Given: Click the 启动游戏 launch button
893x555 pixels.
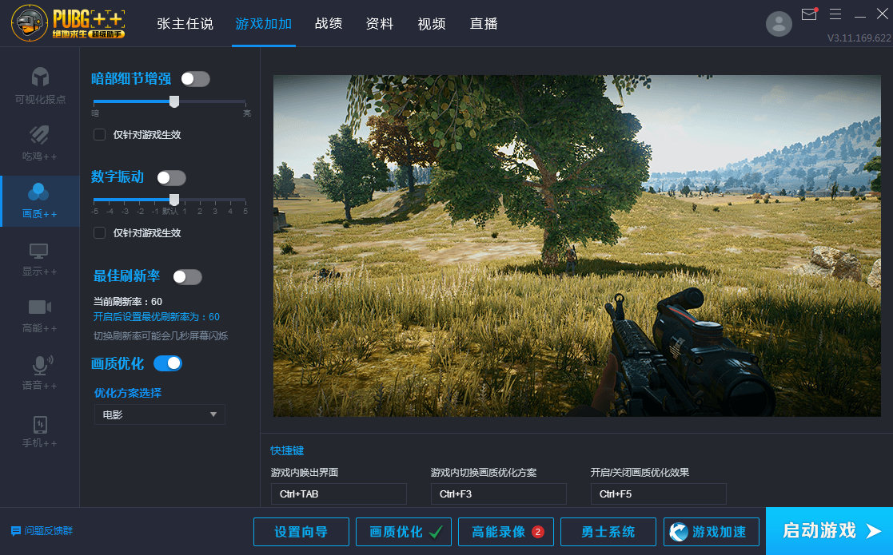Looking at the screenshot, I should (830, 531).
